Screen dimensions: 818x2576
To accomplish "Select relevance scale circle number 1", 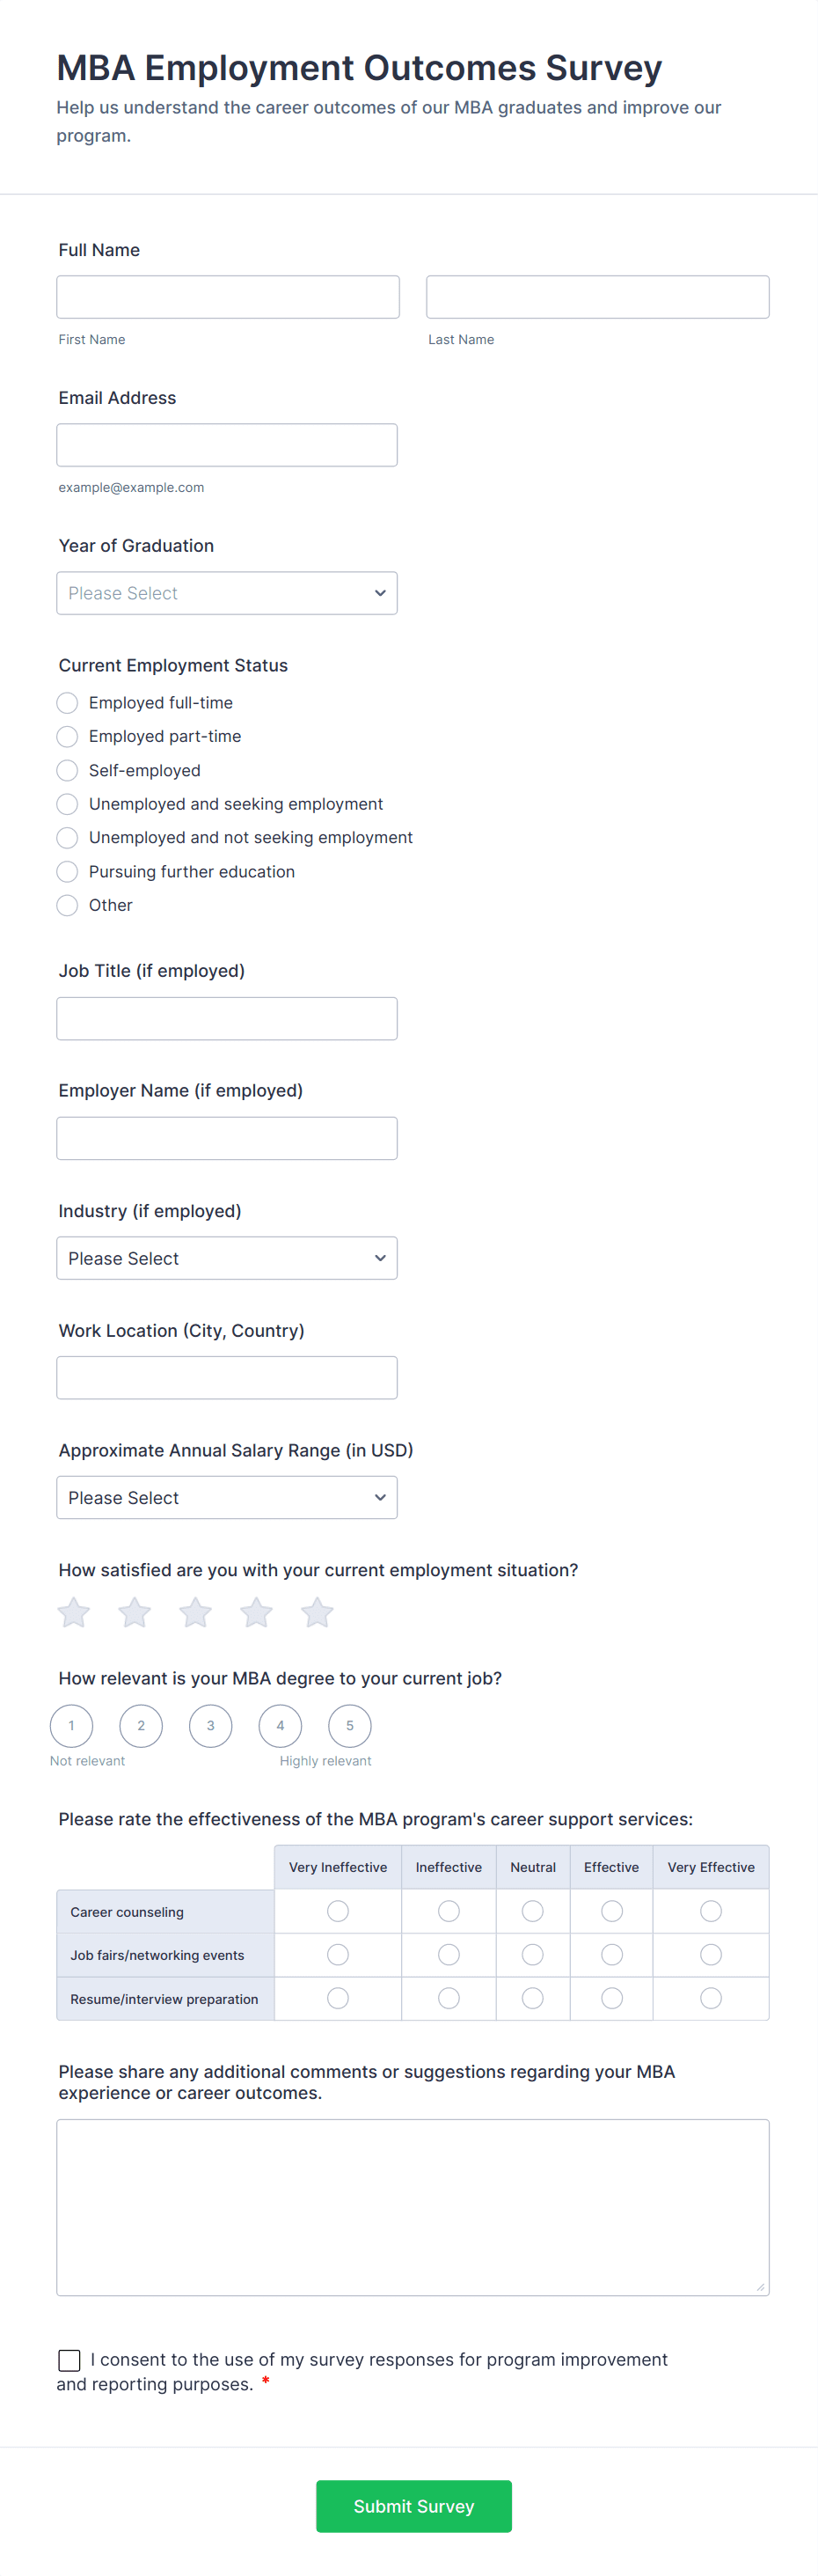I will coord(72,1725).
